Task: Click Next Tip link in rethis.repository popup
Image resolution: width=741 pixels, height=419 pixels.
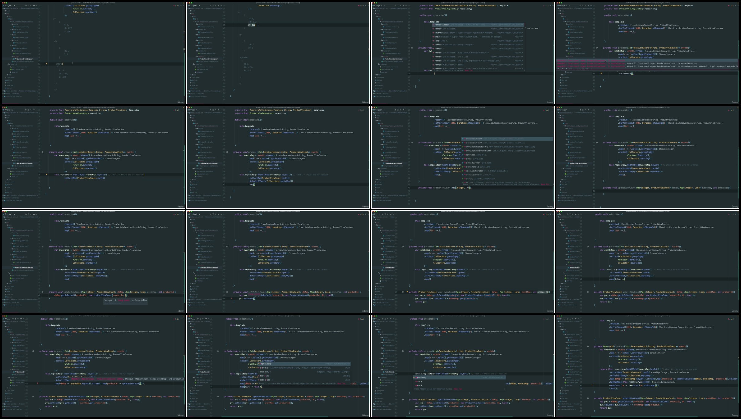Action: pyautogui.click(x=458, y=389)
